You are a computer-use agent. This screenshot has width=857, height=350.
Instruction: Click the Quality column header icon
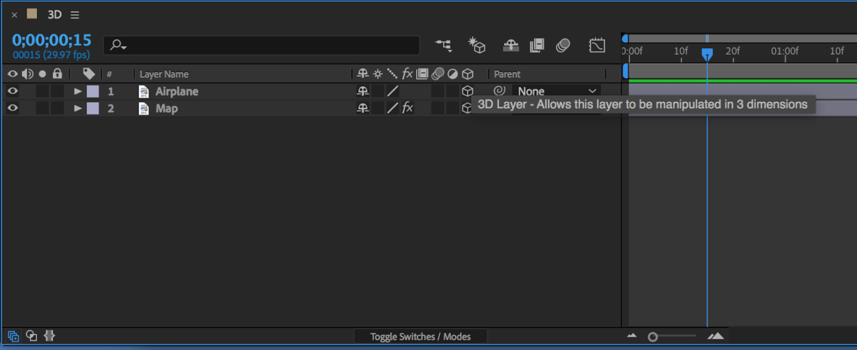(x=392, y=74)
